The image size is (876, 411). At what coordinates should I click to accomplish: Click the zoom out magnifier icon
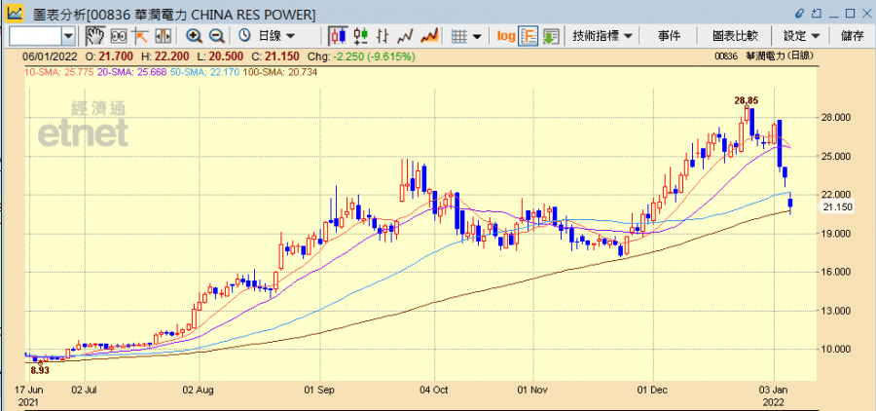216,36
